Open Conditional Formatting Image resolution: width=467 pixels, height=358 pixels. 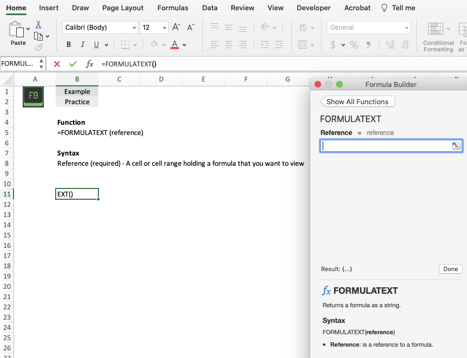pyautogui.click(x=437, y=32)
